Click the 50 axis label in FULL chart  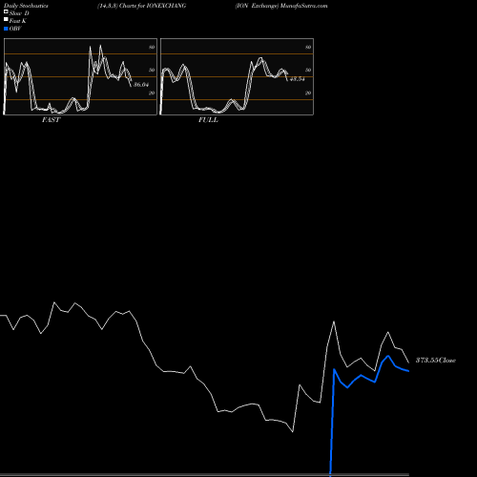click(x=308, y=70)
